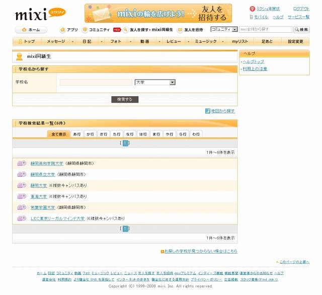
Task: Click the university icon beside 静岡大学
Action: pos(22,185)
